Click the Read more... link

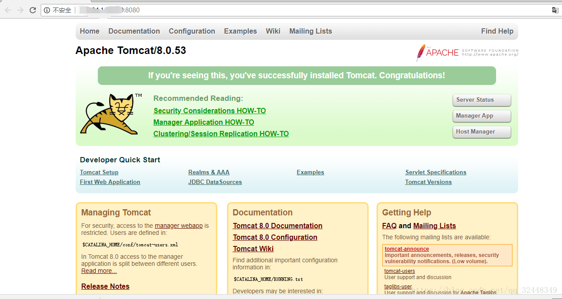tap(99, 271)
